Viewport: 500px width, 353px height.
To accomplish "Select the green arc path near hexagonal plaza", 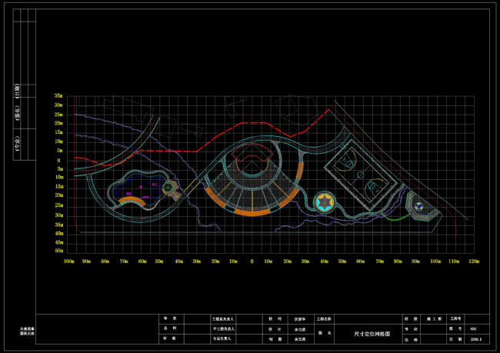I will [x=396, y=218].
